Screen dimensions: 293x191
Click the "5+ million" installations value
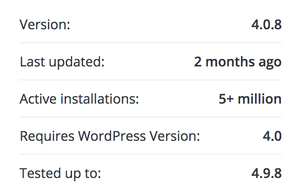250,99
